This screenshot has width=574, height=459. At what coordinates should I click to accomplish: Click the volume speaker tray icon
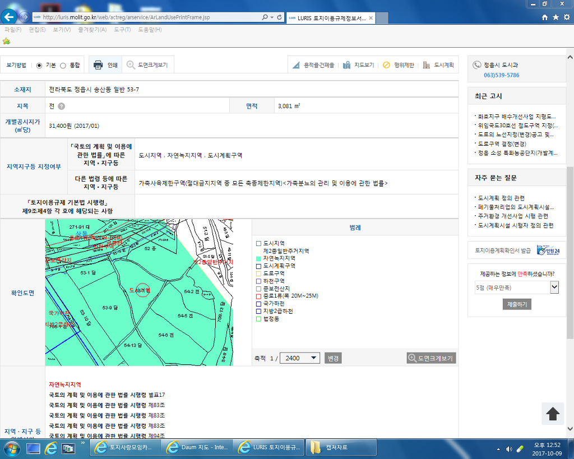pyautogui.click(x=509, y=449)
